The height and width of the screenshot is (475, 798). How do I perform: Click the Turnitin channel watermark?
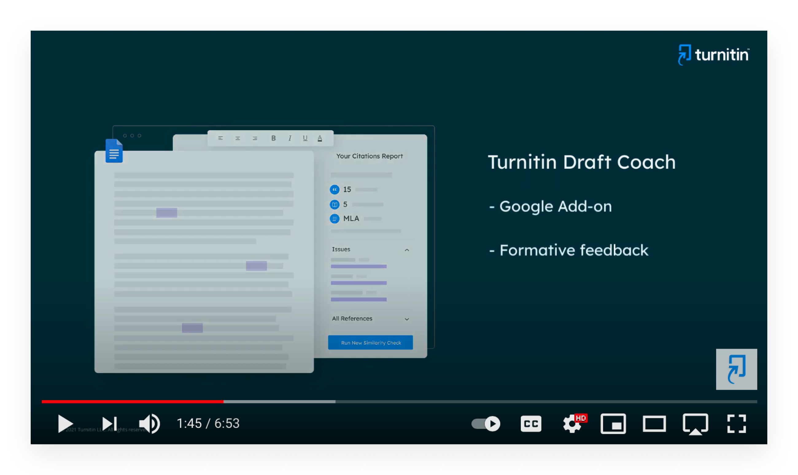coord(736,369)
